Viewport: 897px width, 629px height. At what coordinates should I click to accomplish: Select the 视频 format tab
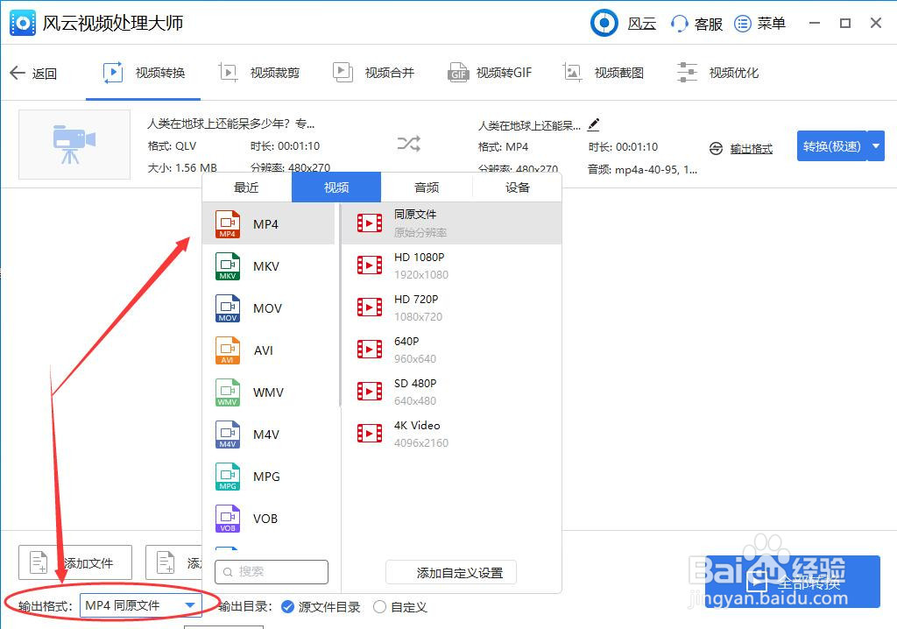point(336,187)
